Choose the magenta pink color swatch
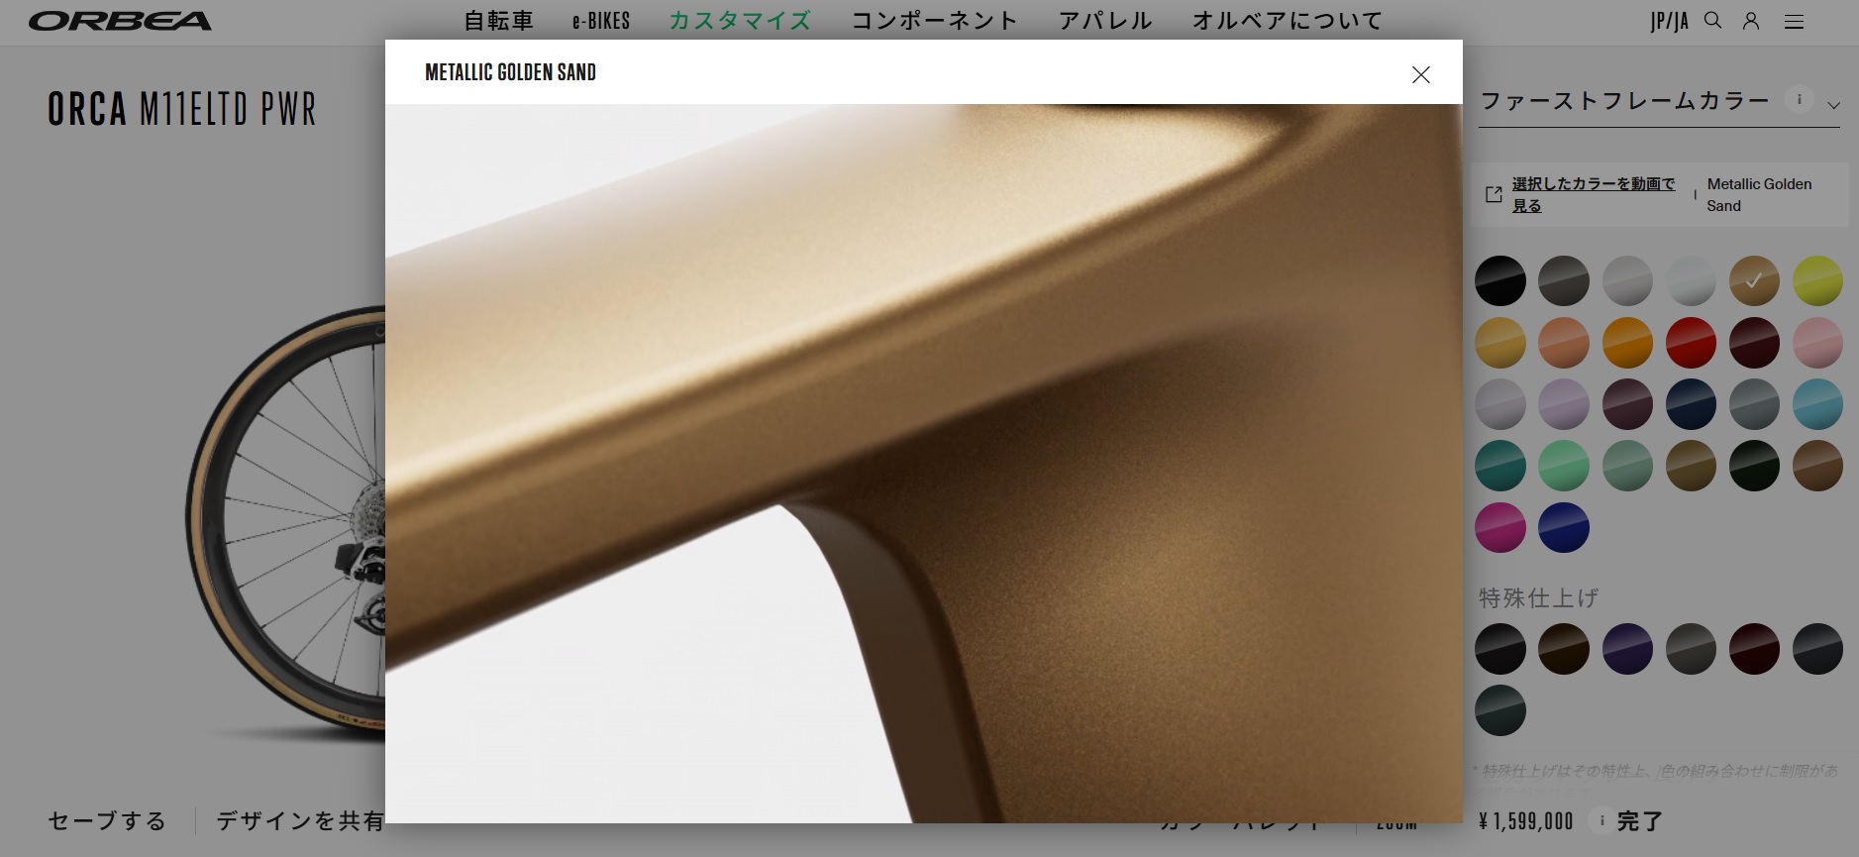 [x=1500, y=527]
